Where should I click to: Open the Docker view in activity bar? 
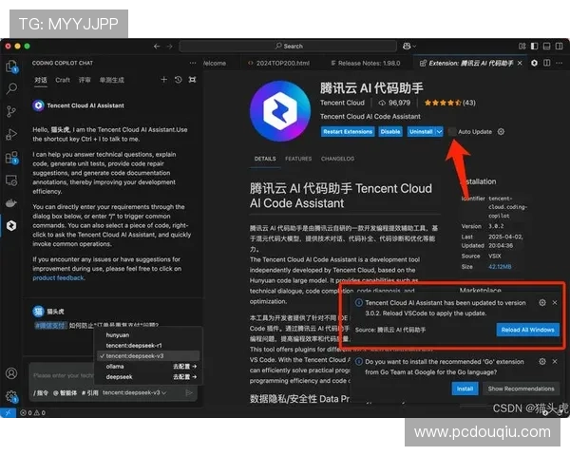(x=11, y=203)
